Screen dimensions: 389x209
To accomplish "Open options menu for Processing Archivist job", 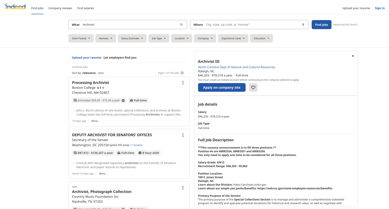I will pyautogui.click(x=183, y=83).
